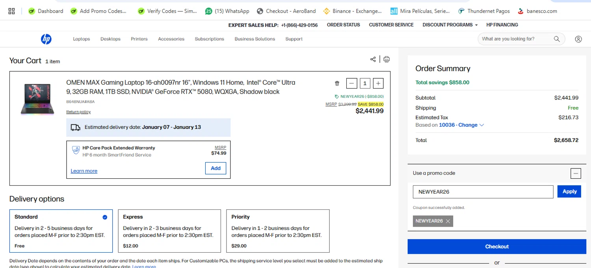The image size is (591, 268).
Task: Open the Dashboard bookmark
Action: (45, 11)
